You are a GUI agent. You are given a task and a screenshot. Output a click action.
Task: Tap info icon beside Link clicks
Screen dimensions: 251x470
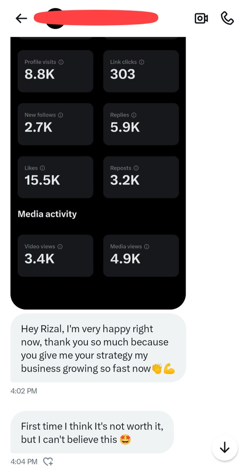141,62
